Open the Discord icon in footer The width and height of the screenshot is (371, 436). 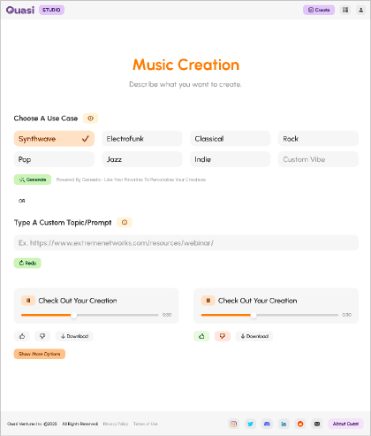pyautogui.click(x=267, y=424)
